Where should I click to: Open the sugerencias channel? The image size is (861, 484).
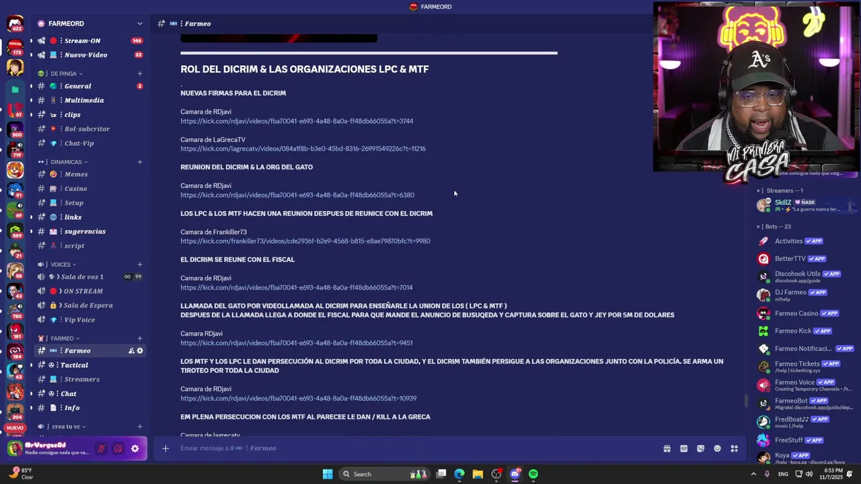click(89, 231)
